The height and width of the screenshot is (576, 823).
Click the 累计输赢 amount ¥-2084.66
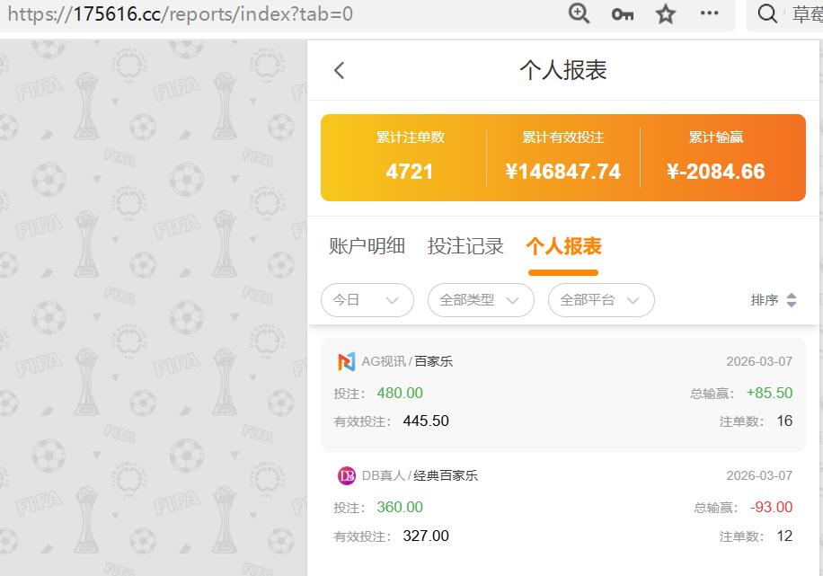click(717, 172)
